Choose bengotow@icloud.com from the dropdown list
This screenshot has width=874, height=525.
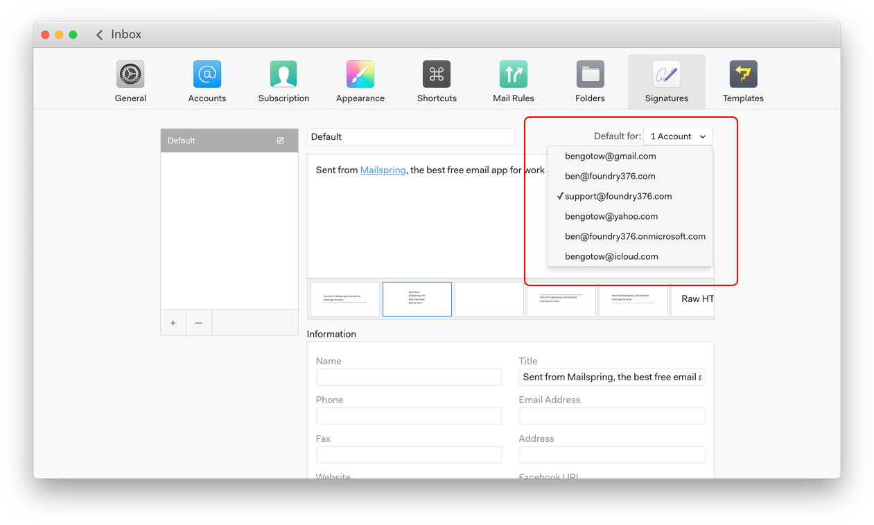click(611, 256)
